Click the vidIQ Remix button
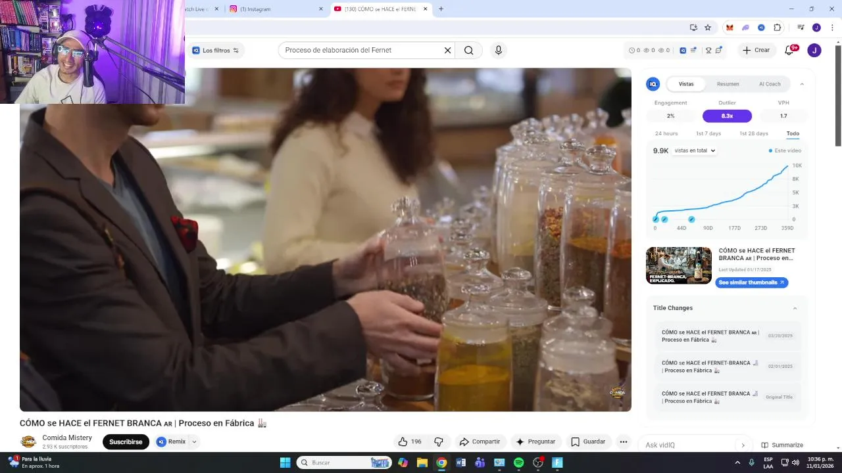The height and width of the screenshot is (473, 842). pyautogui.click(x=171, y=442)
